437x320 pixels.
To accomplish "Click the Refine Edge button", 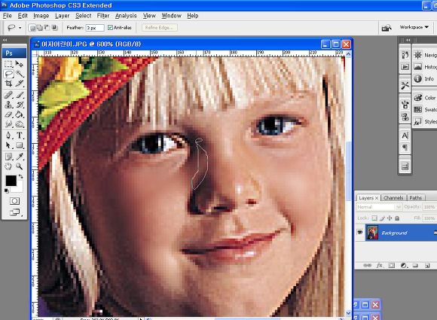I will pyautogui.click(x=160, y=28).
